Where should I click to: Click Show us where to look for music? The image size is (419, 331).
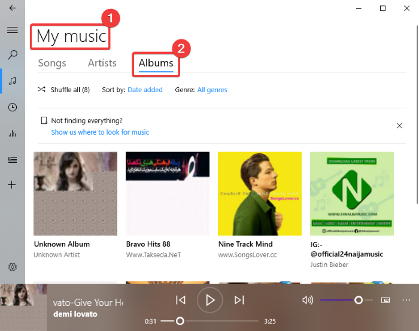(x=100, y=132)
